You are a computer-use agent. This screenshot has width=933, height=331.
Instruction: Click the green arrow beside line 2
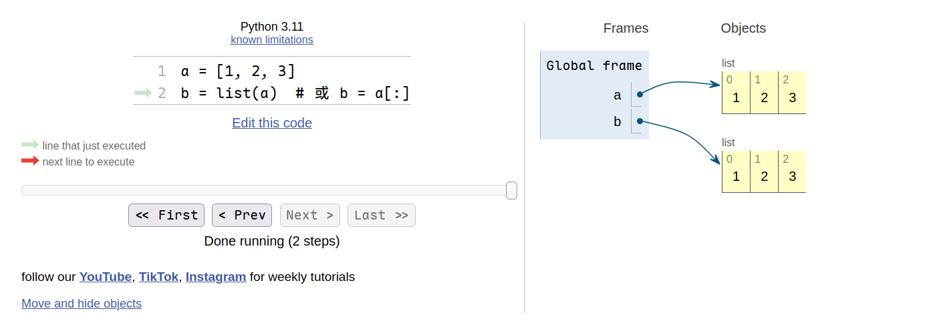click(143, 93)
